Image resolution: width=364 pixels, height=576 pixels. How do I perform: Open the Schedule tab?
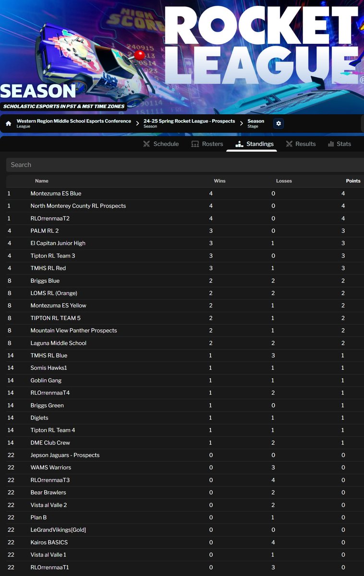coord(161,144)
